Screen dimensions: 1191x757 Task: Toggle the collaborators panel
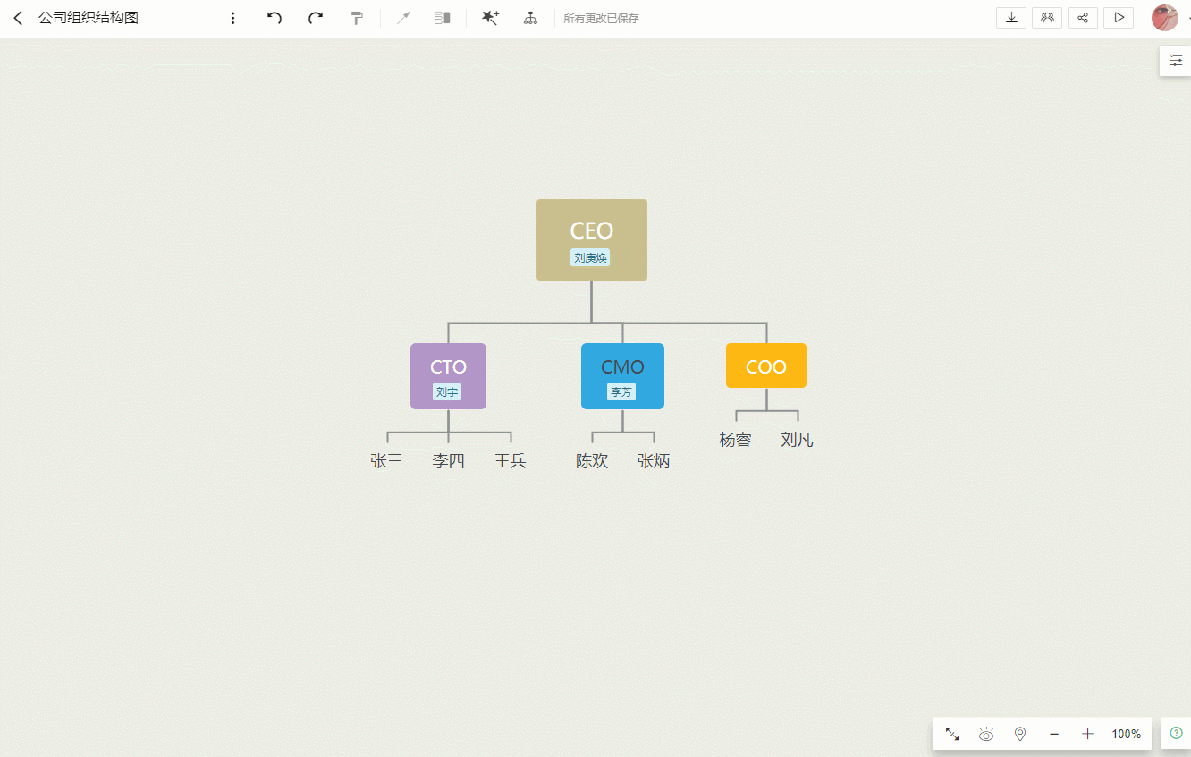[x=1046, y=17]
